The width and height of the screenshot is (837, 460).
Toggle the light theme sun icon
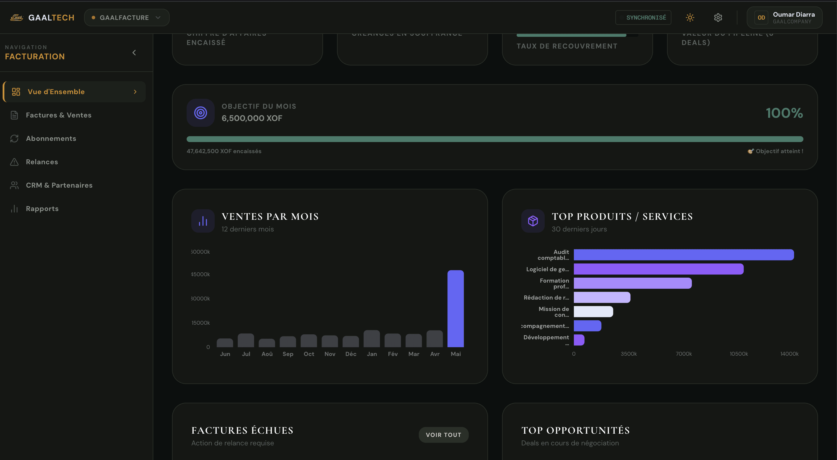(690, 18)
